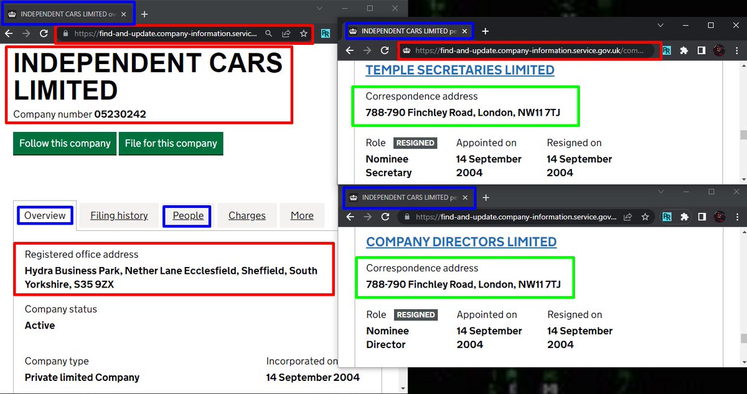Image resolution: width=747 pixels, height=394 pixels.
Task: Open new tab in bottom-right window
Action: [486, 197]
